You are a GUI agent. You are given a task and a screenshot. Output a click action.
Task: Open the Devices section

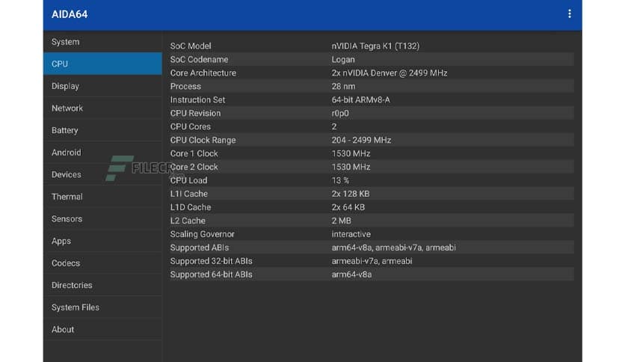pos(102,174)
